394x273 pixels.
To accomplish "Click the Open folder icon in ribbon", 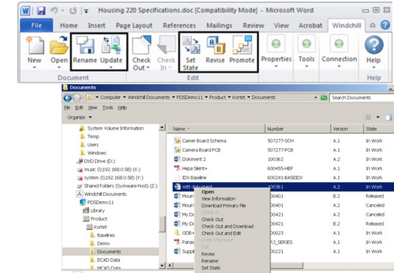I will [x=59, y=45].
